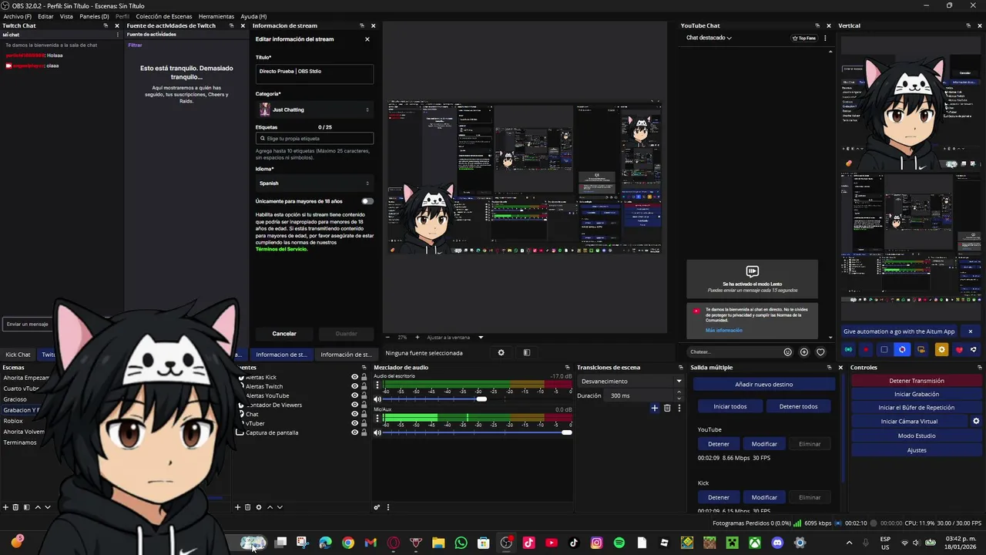Viewport: 986px width, 555px height.
Task: Open Mic/Aux three-dot options menu
Action: tap(377, 418)
